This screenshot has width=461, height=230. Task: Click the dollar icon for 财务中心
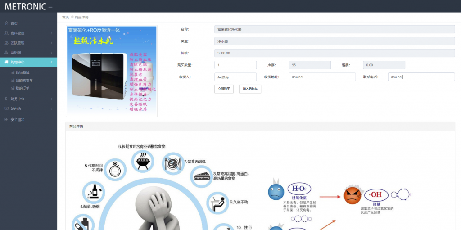(5, 99)
